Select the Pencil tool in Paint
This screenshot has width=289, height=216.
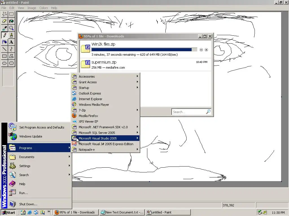(5, 35)
